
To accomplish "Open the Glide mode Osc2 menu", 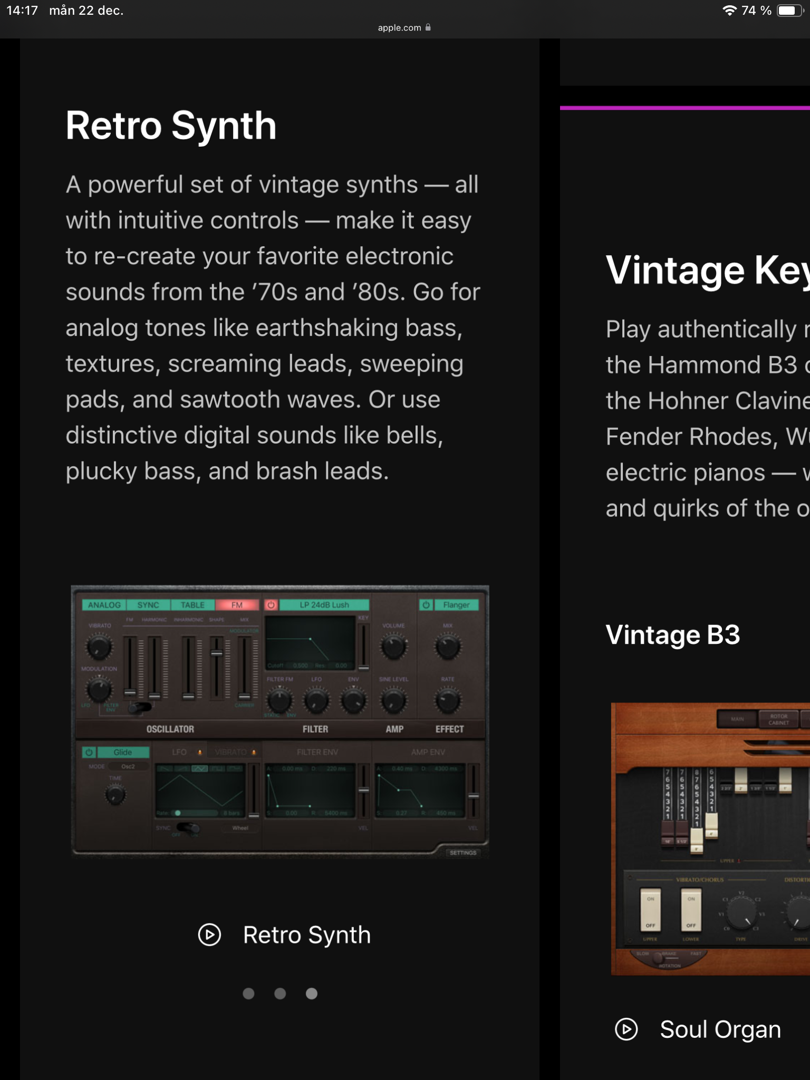I will click(128, 766).
